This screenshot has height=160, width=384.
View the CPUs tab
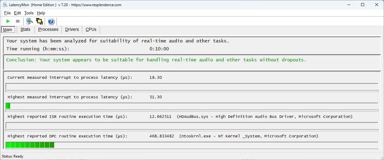(91, 30)
